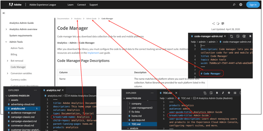Expand Analytics Admin overview section
The image size is (263, 131).
(6, 29)
